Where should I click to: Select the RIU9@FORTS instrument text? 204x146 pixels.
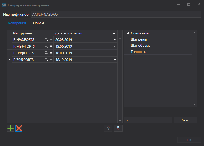tap(24, 53)
